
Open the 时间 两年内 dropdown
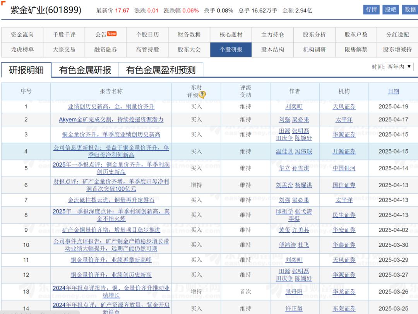tap(399, 67)
